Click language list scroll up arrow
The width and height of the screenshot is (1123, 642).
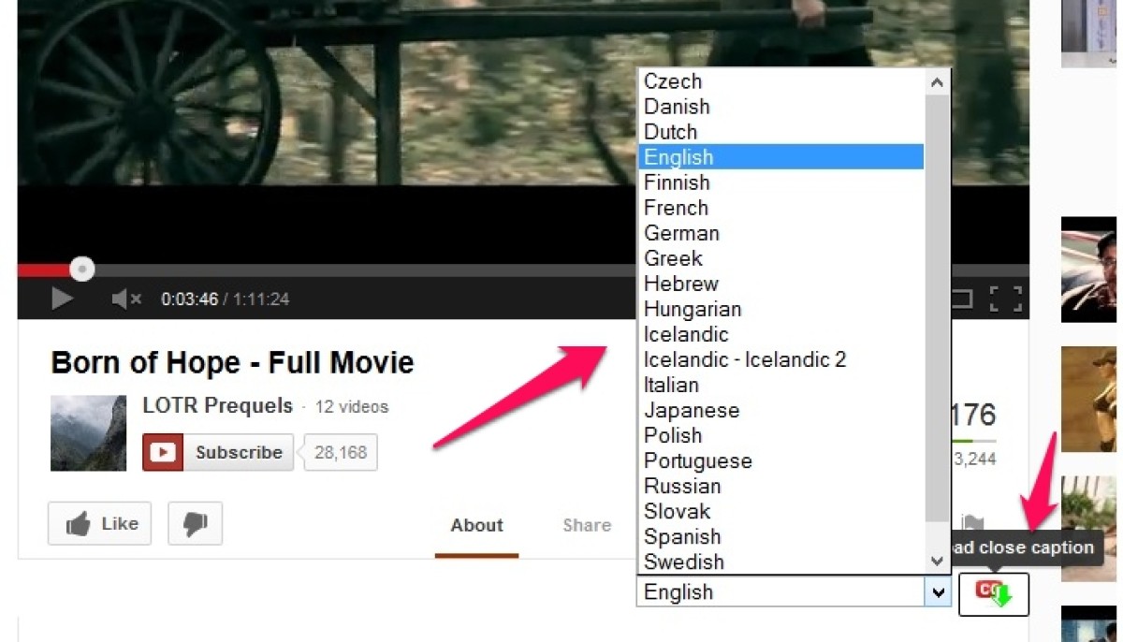tap(938, 82)
